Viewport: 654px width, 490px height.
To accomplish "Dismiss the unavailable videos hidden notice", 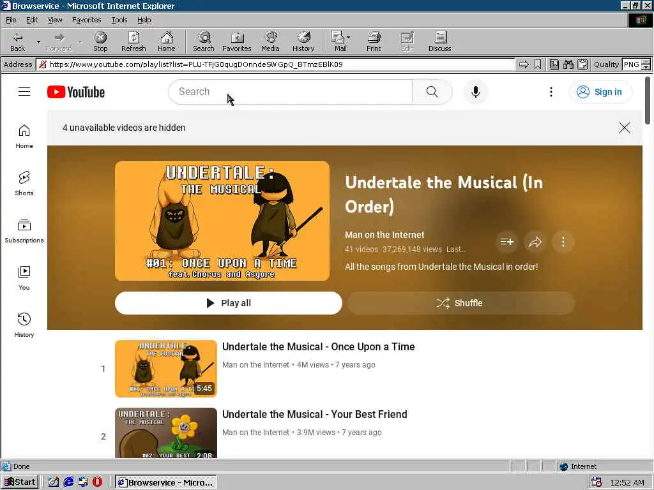I will point(625,128).
